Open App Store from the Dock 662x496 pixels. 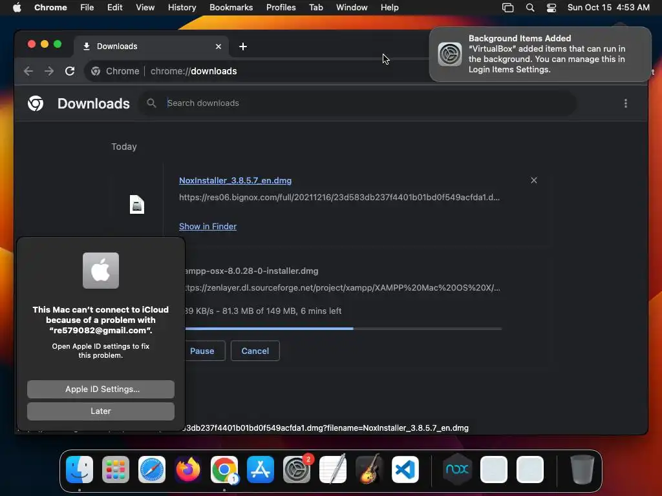tap(260, 470)
